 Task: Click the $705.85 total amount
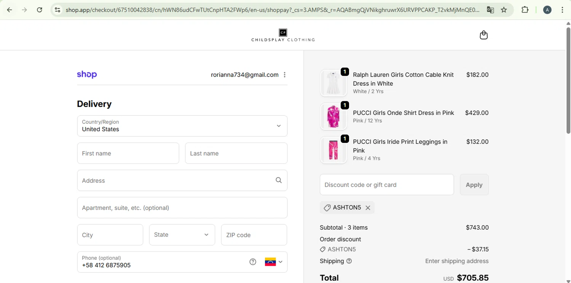[473, 278]
